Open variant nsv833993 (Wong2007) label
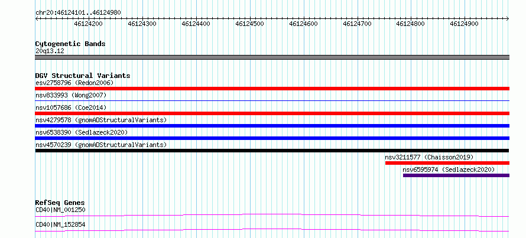Viewport: 526px width, 238px height. tap(71, 95)
